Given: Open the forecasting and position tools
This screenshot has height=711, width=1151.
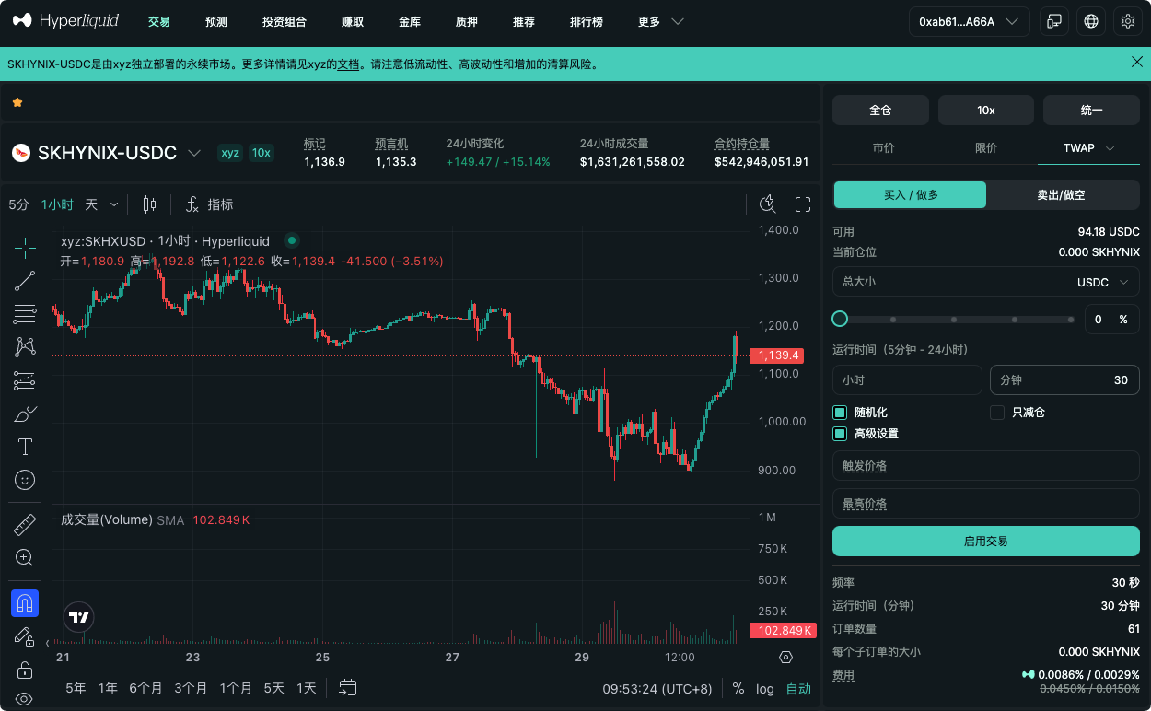Looking at the screenshot, I should point(25,380).
